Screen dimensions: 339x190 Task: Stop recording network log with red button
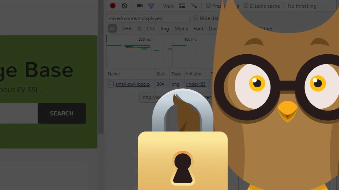(113, 6)
